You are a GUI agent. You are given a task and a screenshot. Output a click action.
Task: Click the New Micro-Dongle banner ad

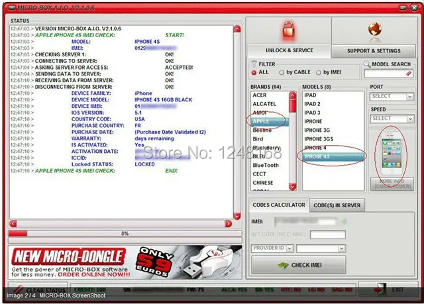(x=125, y=262)
